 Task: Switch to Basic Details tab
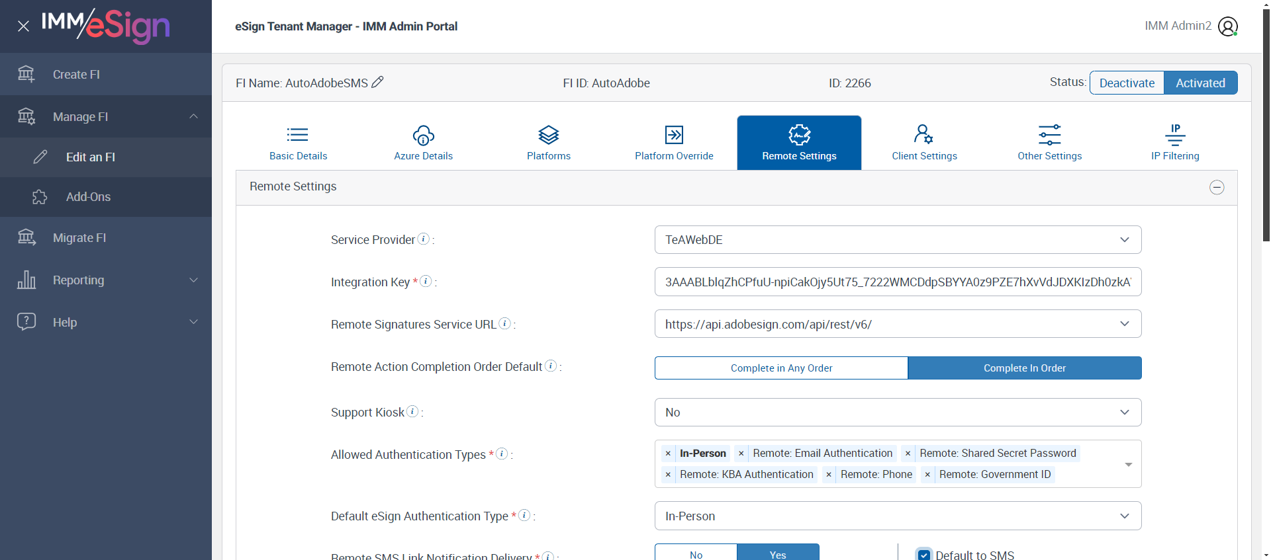pyautogui.click(x=298, y=143)
